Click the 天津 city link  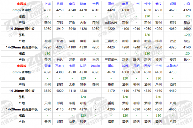(x=47, y=66)
